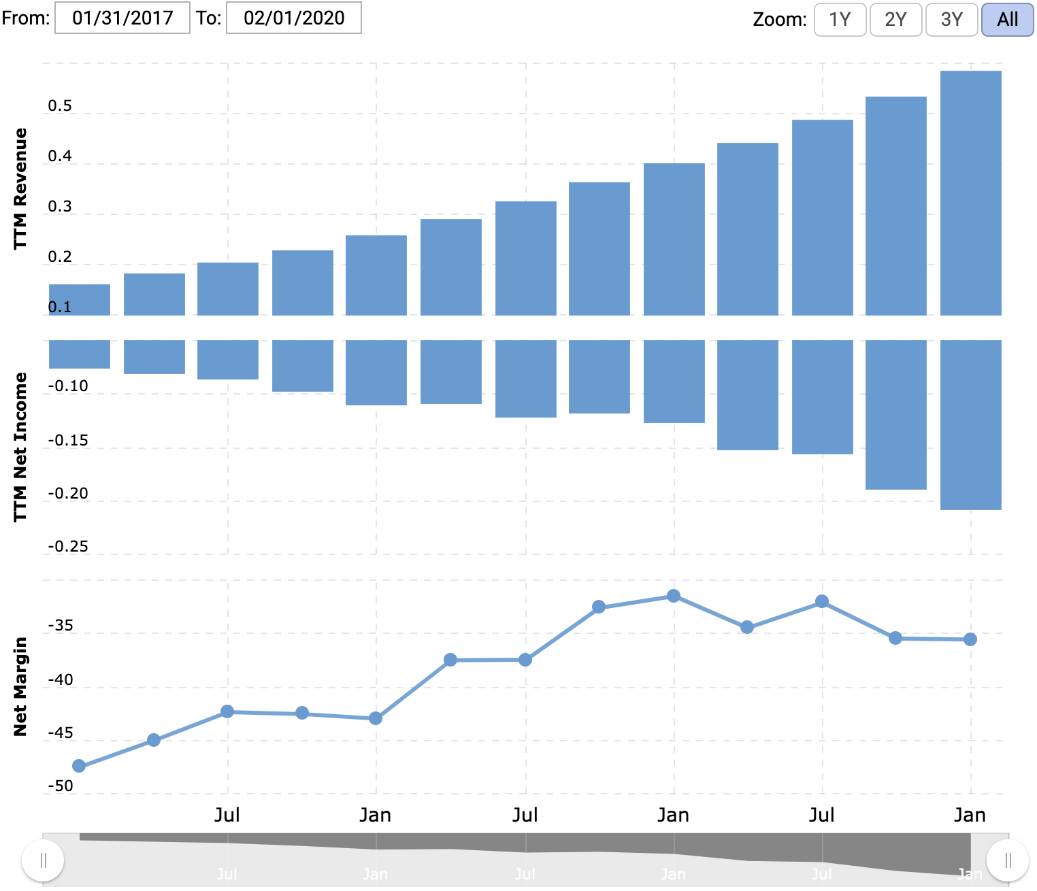Select the All zoom button
Screen dimensions: 1037x891
1007,19
